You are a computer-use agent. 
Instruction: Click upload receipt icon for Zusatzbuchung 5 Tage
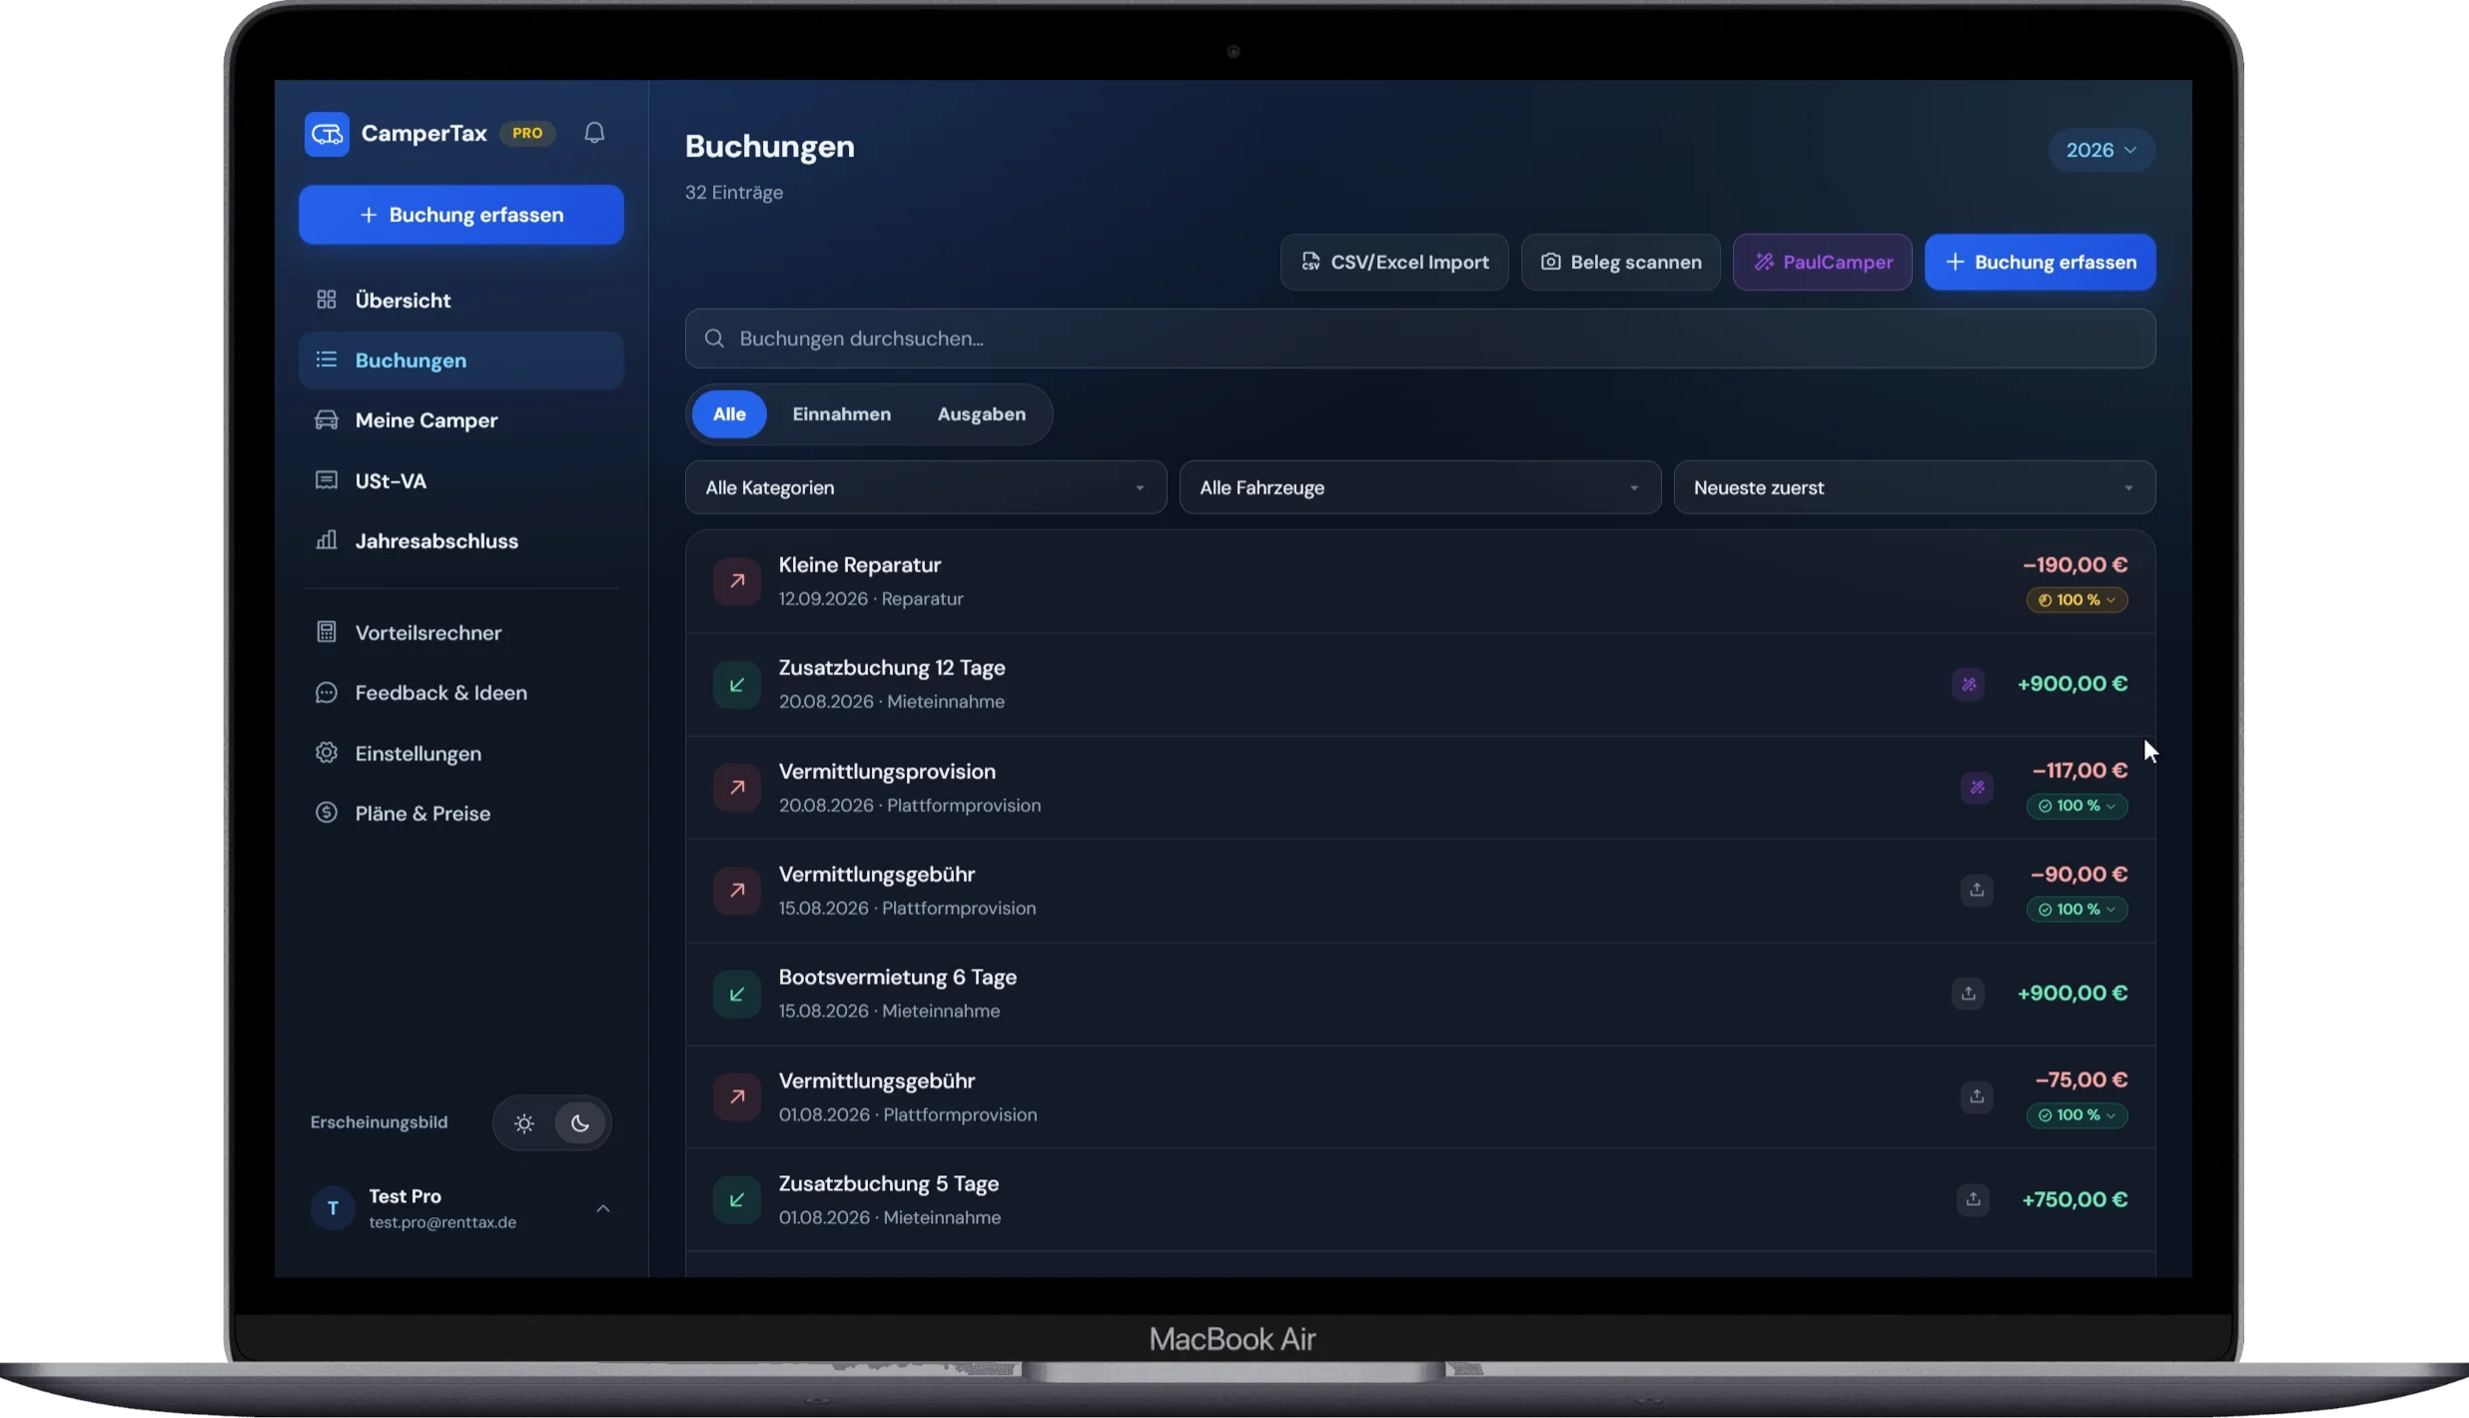click(x=1973, y=1199)
